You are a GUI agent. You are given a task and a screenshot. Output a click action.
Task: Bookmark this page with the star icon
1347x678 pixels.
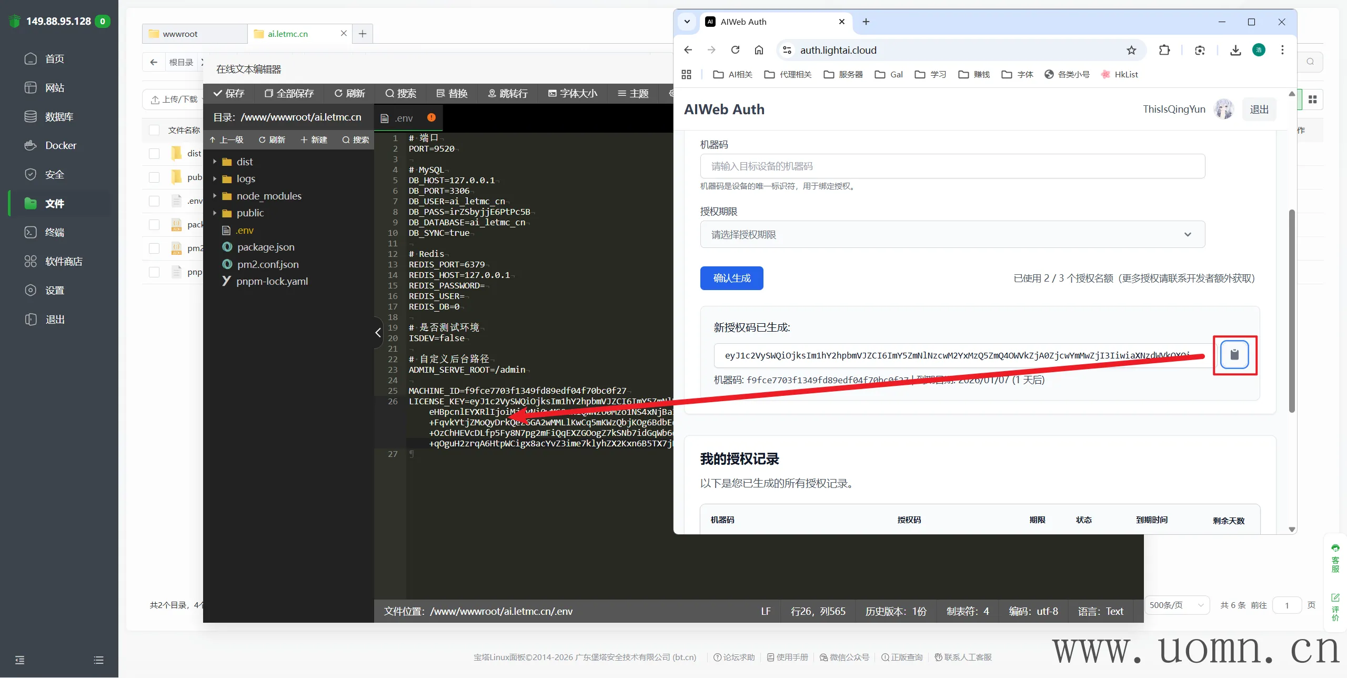(x=1131, y=50)
